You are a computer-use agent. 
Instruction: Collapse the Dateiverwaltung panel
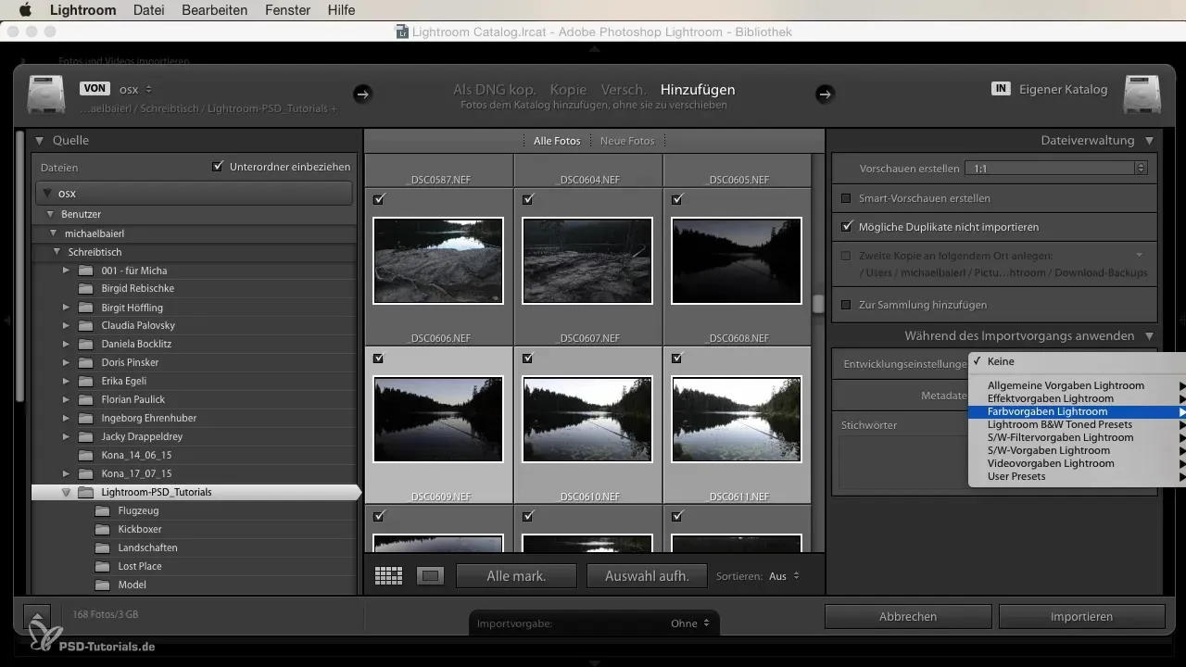[1149, 141]
